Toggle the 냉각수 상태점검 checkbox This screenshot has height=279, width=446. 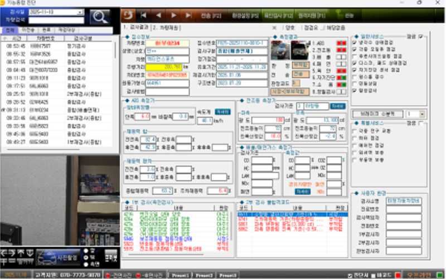click(x=356, y=43)
